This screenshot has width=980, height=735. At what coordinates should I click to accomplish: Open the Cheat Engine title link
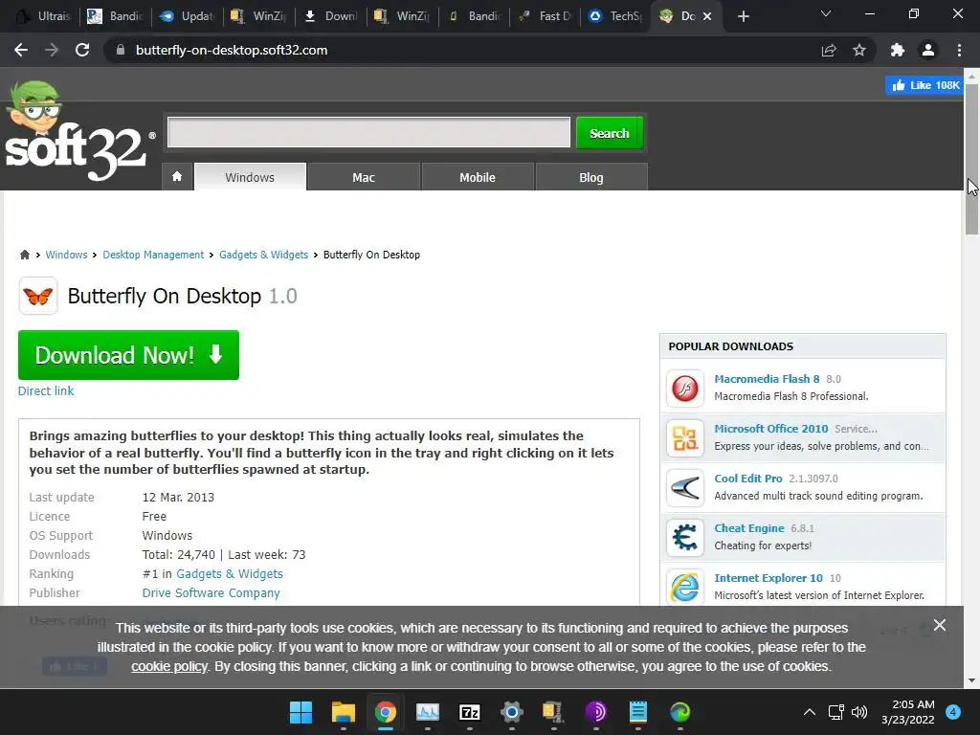tap(749, 528)
